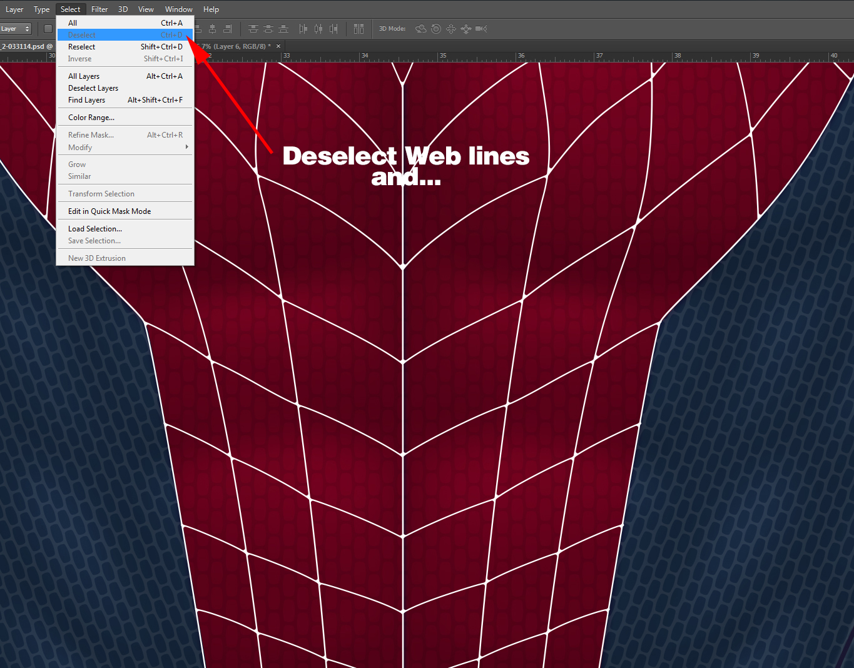Toggle the checkbox beside Layer dropdown
854x668 pixels.
[x=48, y=29]
